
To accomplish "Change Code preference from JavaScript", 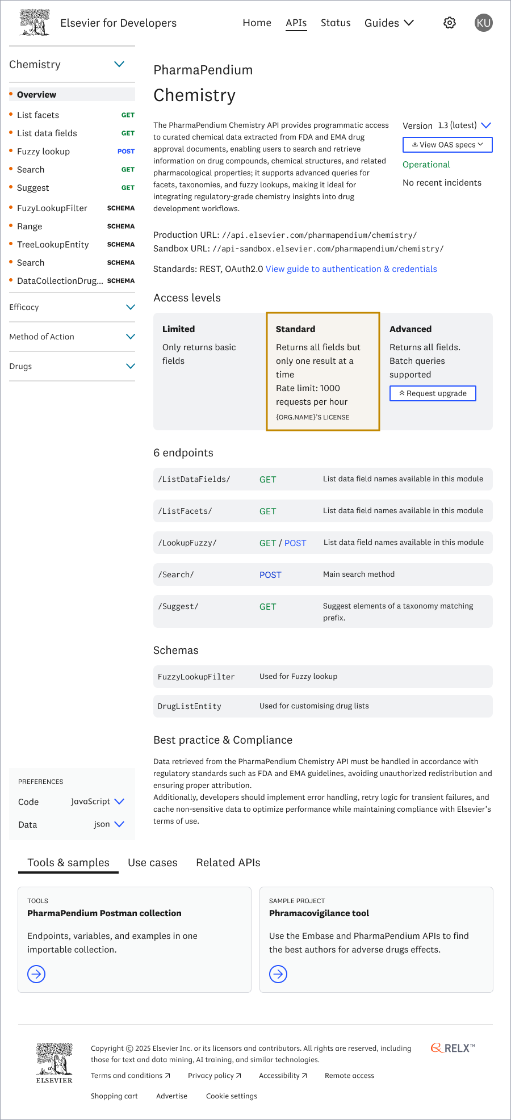I will pos(98,802).
